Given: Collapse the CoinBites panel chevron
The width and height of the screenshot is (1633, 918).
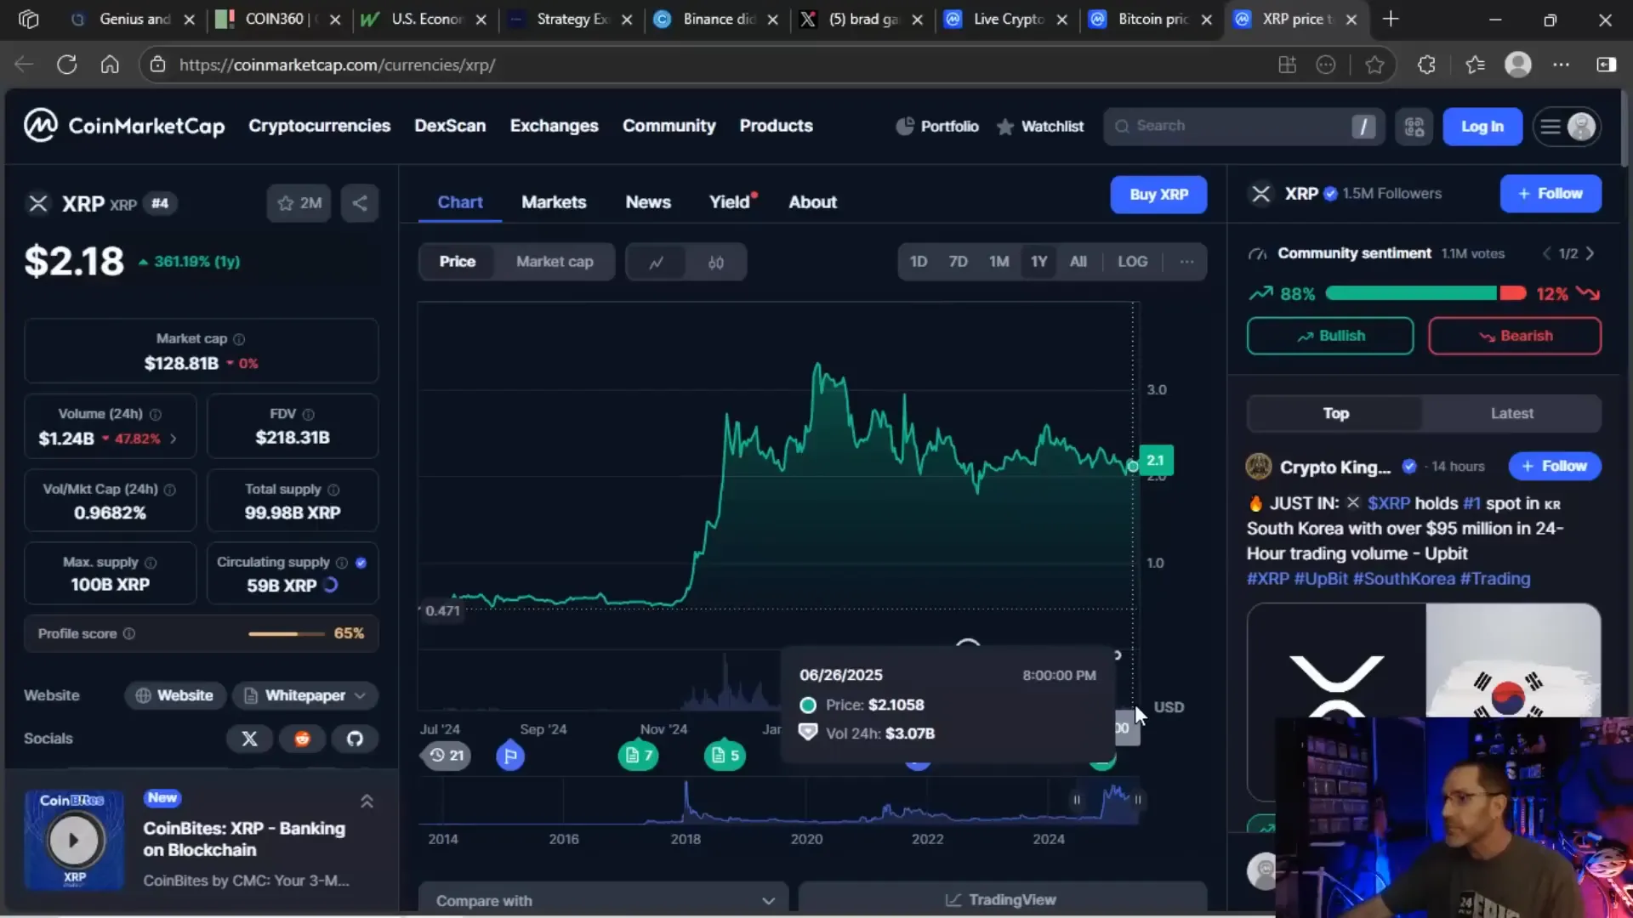Looking at the screenshot, I should [x=367, y=802].
